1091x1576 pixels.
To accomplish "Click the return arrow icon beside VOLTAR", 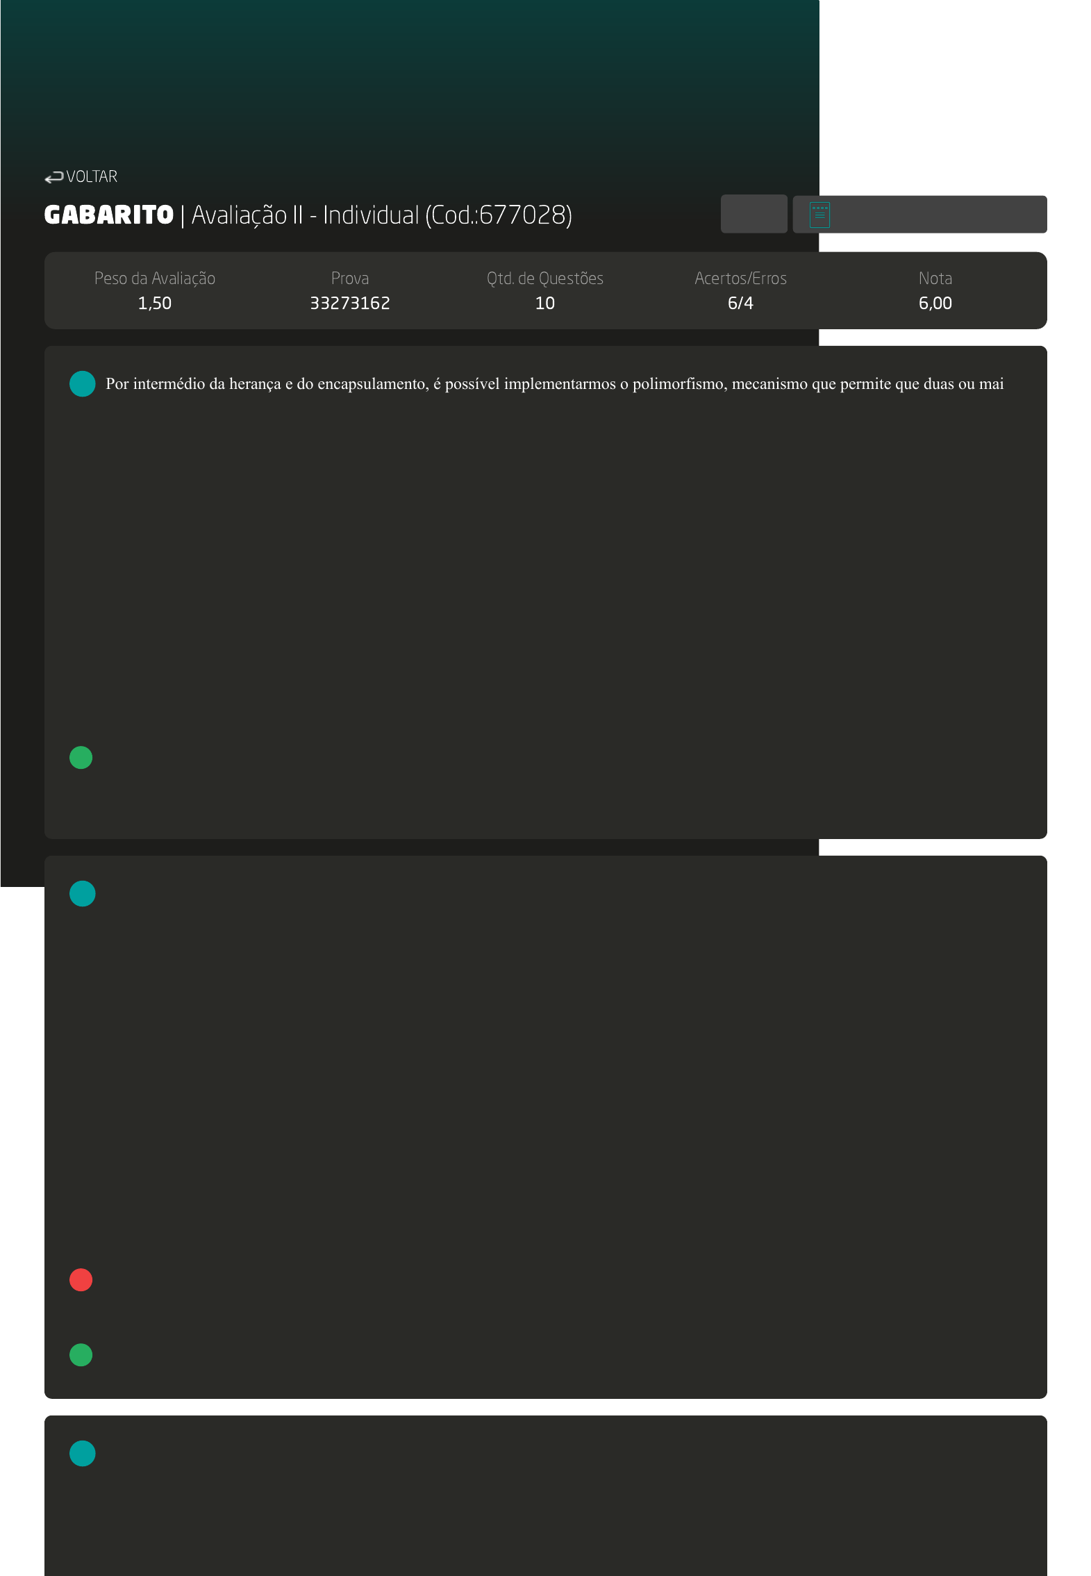I will click(53, 178).
